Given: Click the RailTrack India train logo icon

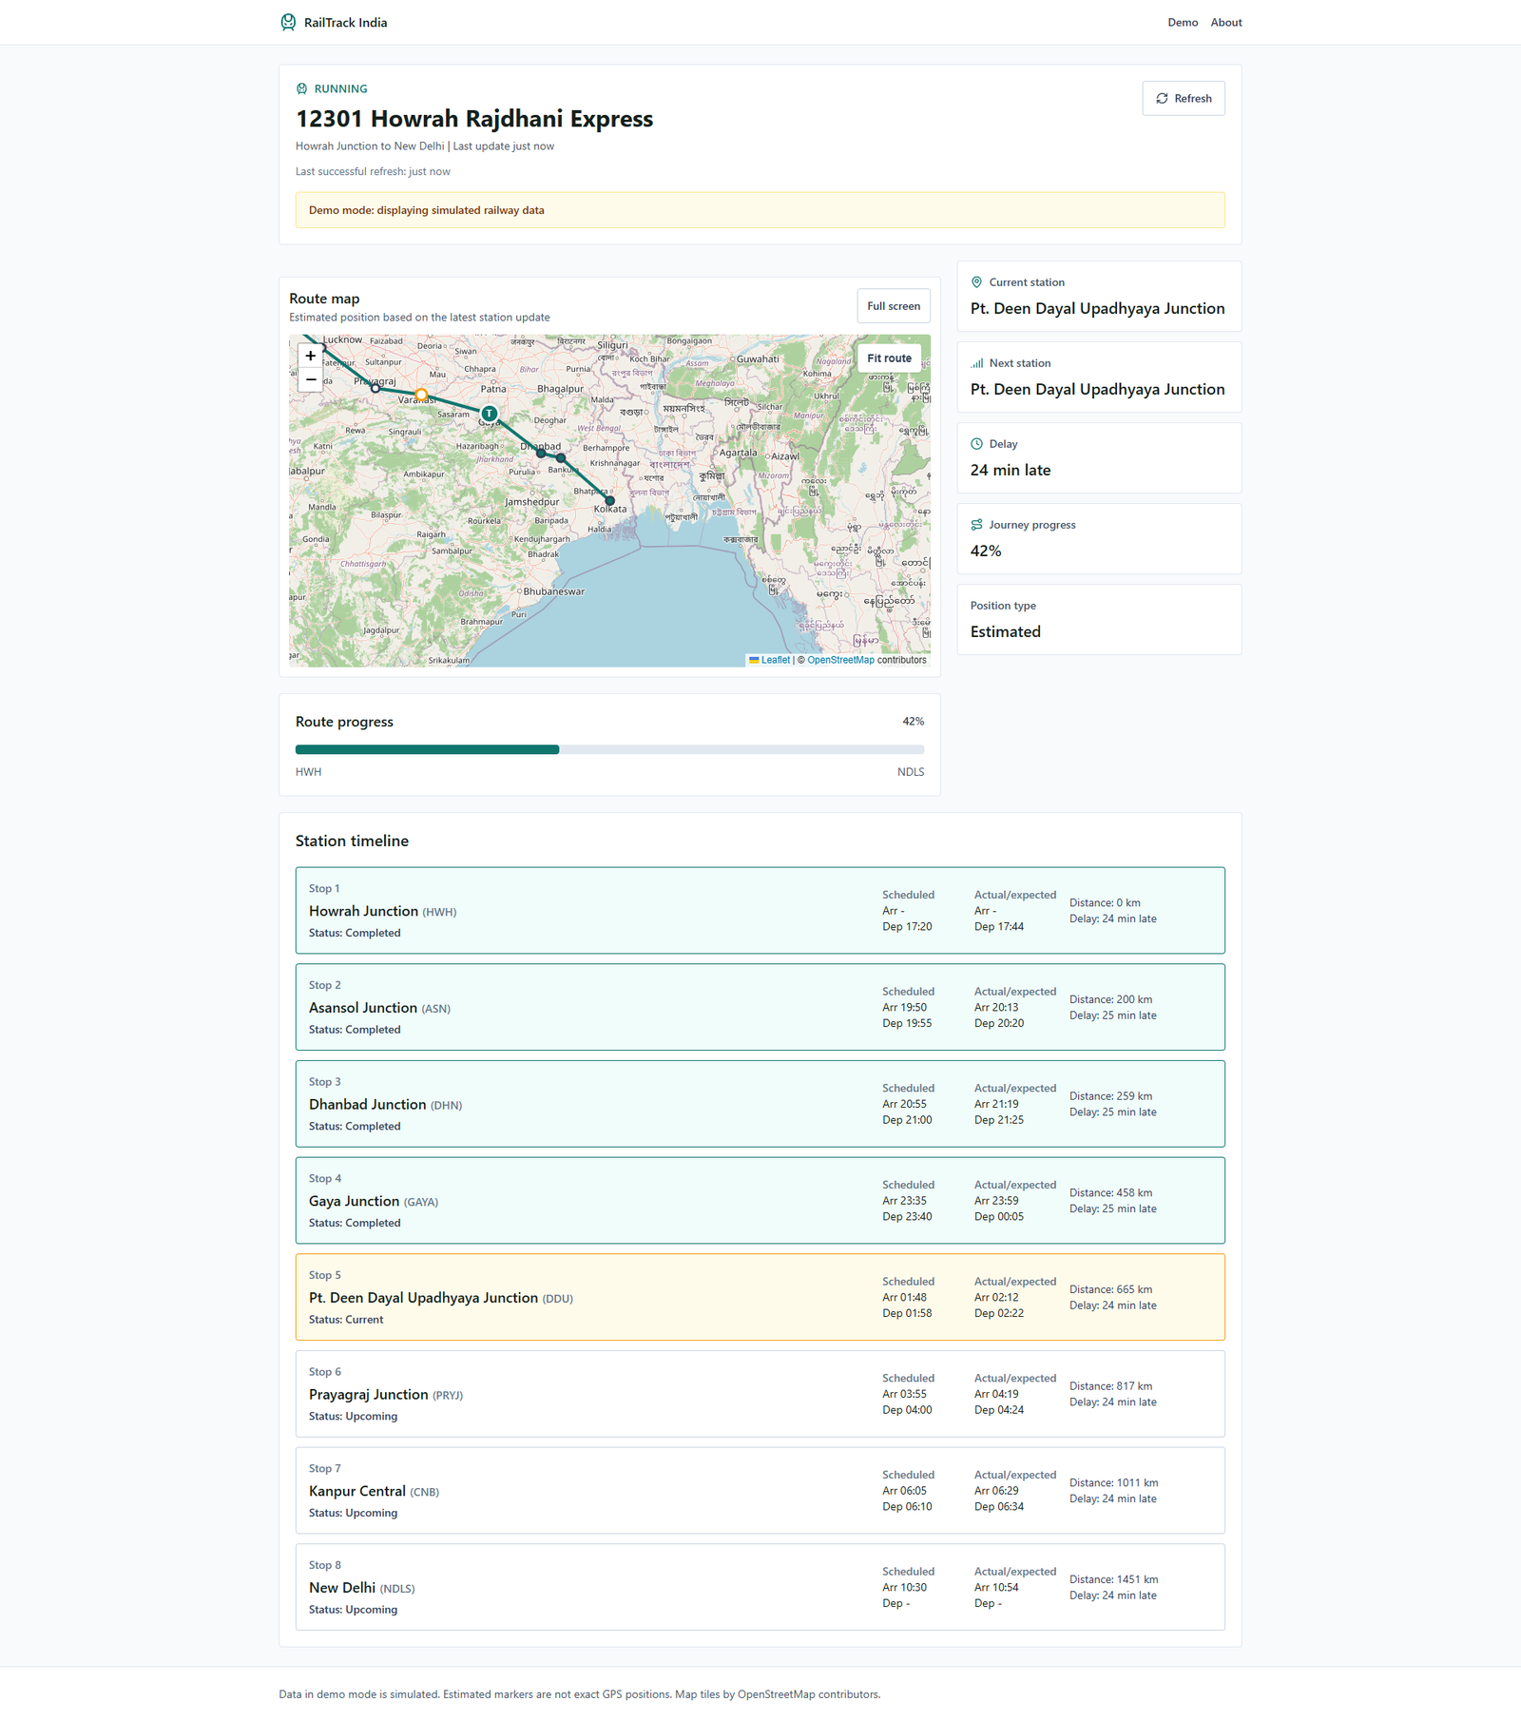Looking at the screenshot, I should 288,22.
